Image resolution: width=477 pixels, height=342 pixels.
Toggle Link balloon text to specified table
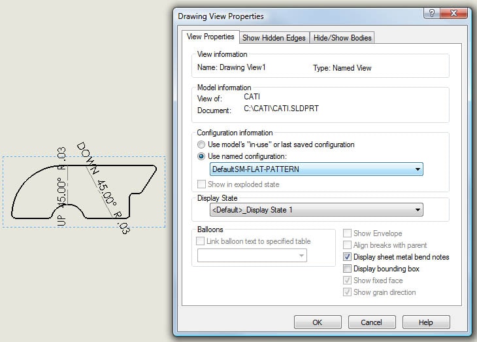pyautogui.click(x=201, y=241)
